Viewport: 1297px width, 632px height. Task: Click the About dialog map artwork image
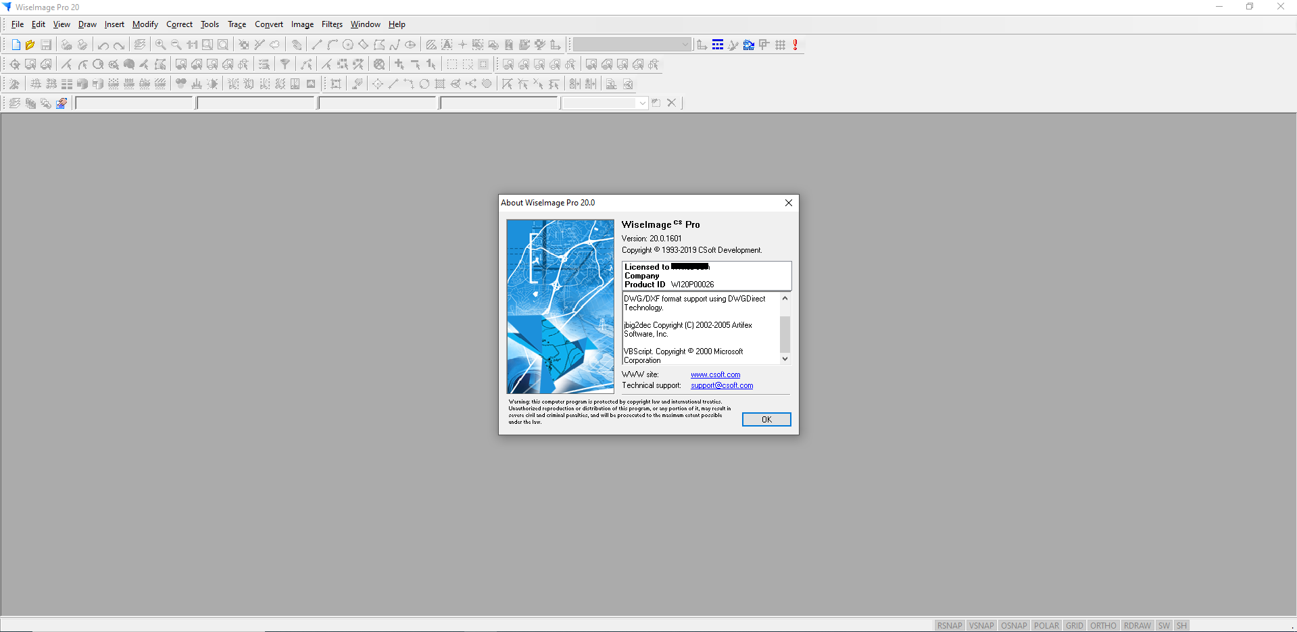click(x=560, y=306)
